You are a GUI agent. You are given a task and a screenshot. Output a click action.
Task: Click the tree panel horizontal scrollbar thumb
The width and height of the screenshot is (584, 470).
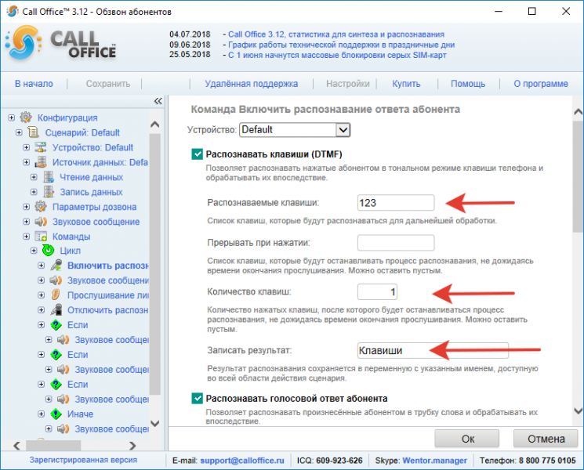point(53,446)
